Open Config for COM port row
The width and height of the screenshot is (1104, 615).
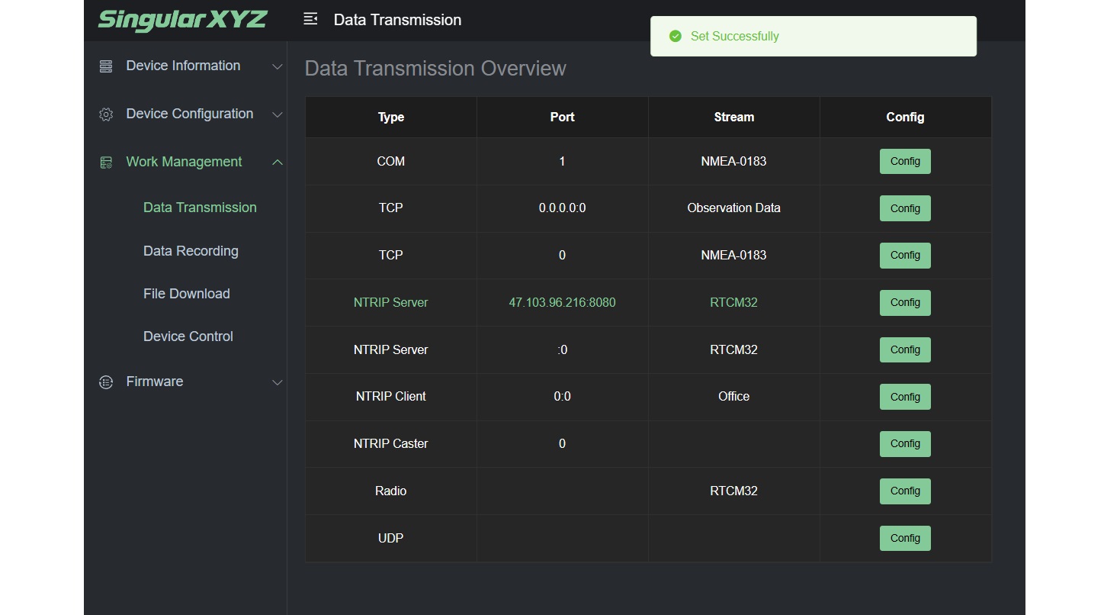pos(905,162)
